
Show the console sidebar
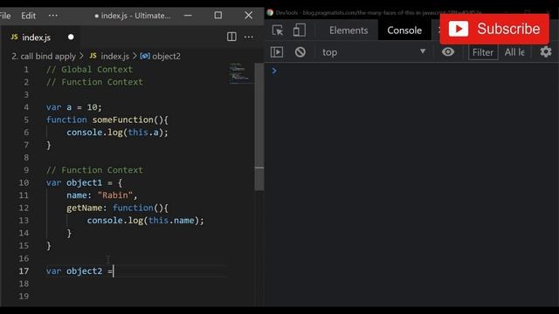[277, 52]
